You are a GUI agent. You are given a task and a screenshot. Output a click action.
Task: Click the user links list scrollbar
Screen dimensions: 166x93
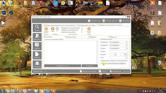(x=97, y=52)
